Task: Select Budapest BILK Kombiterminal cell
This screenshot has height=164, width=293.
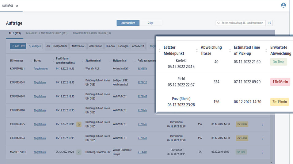Action: [120, 82]
